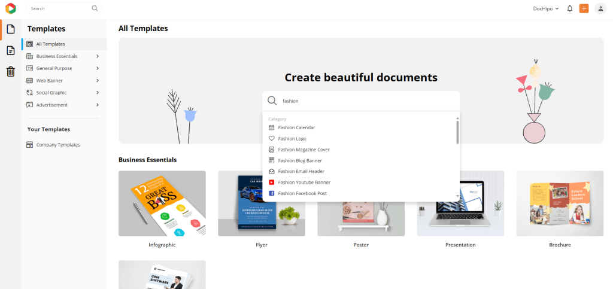Click the suggestions scroll up arrow
The image size is (613, 289).
[x=457, y=118]
